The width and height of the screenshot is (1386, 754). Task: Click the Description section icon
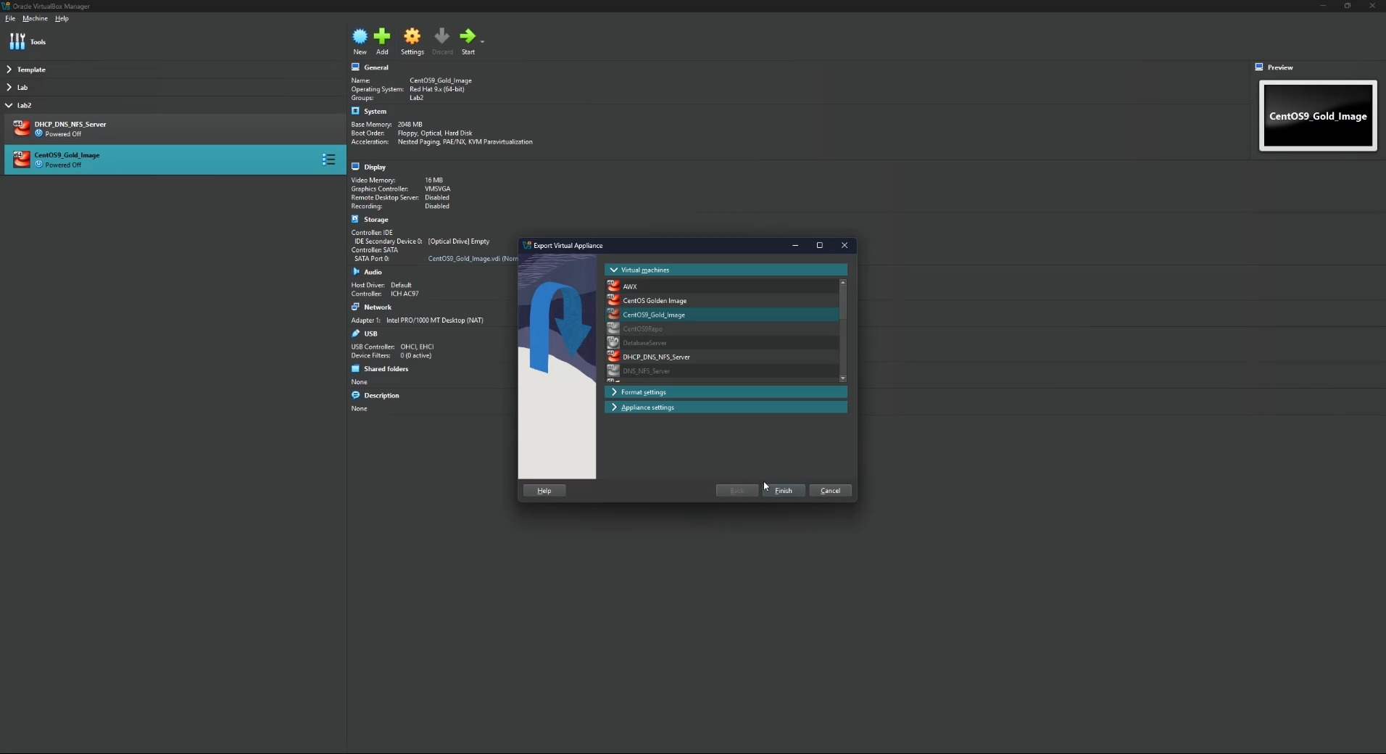[x=355, y=395]
